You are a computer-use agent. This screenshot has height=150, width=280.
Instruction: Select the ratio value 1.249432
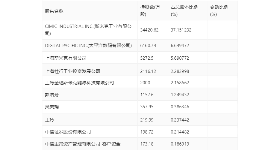[x=180, y=94]
